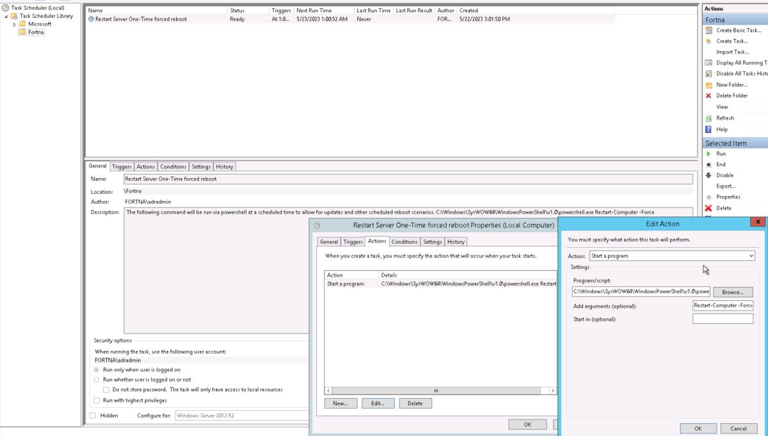The width and height of the screenshot is (768, 436).
Task: Close the Edit Action dialog
Action: 758,222
